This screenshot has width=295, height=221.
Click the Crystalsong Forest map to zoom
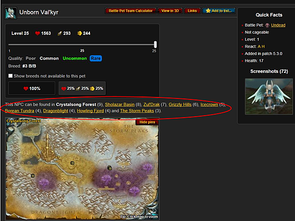(x=82, y=169)
